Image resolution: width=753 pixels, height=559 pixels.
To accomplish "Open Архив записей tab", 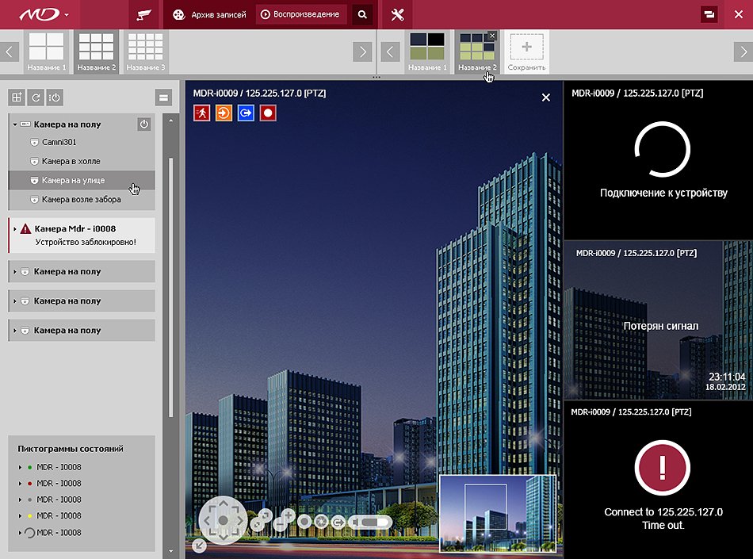I will (209, 14).
